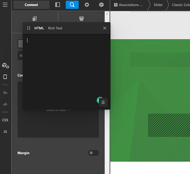Open the CSS editor
Image resolution: width=190 pixels, height=174 pixels.
(x=5, y=120)
